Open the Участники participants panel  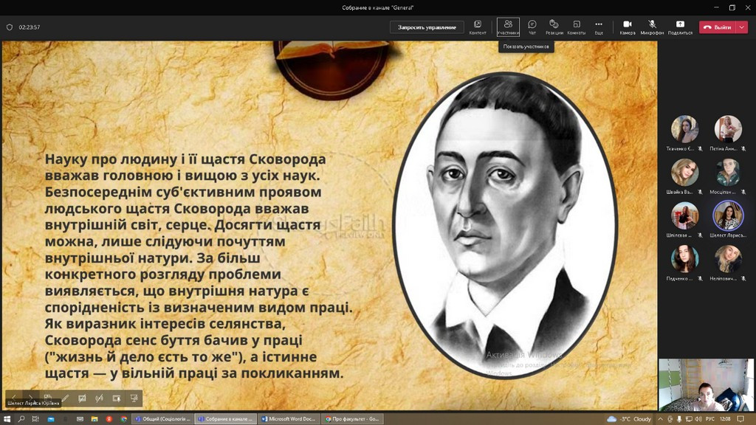508,27
